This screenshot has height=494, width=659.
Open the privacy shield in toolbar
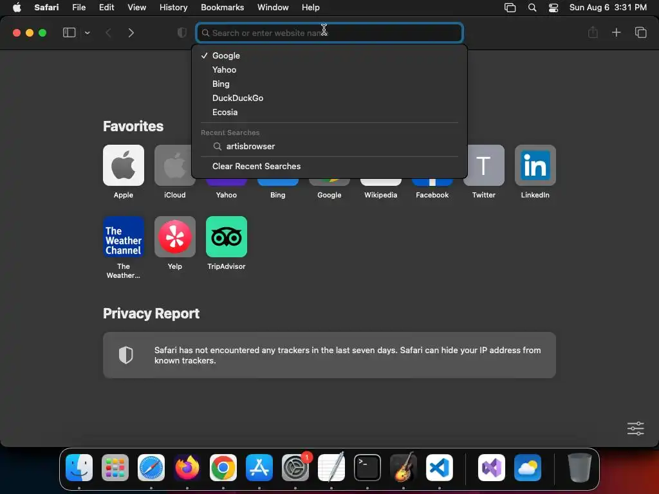tap(181, 33)
